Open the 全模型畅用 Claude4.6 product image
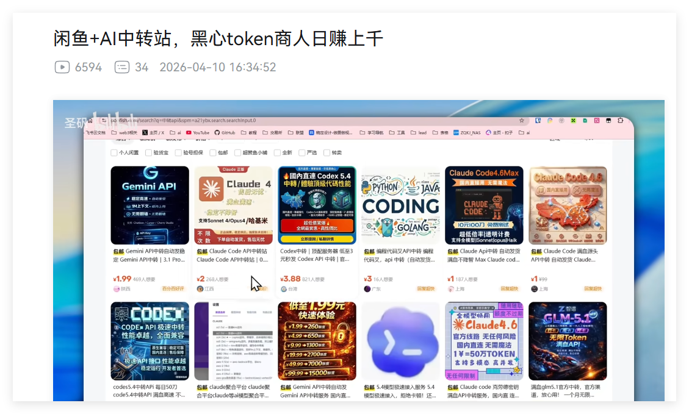Viewport: 689px width, 414px height. tap(484, 341)
